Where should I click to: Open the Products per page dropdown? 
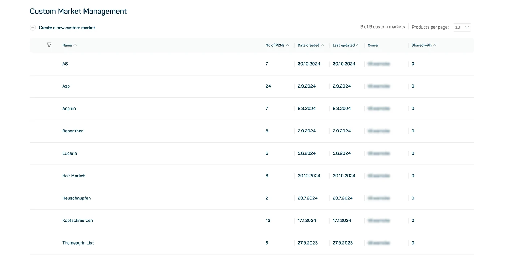[x=462, y=27]
